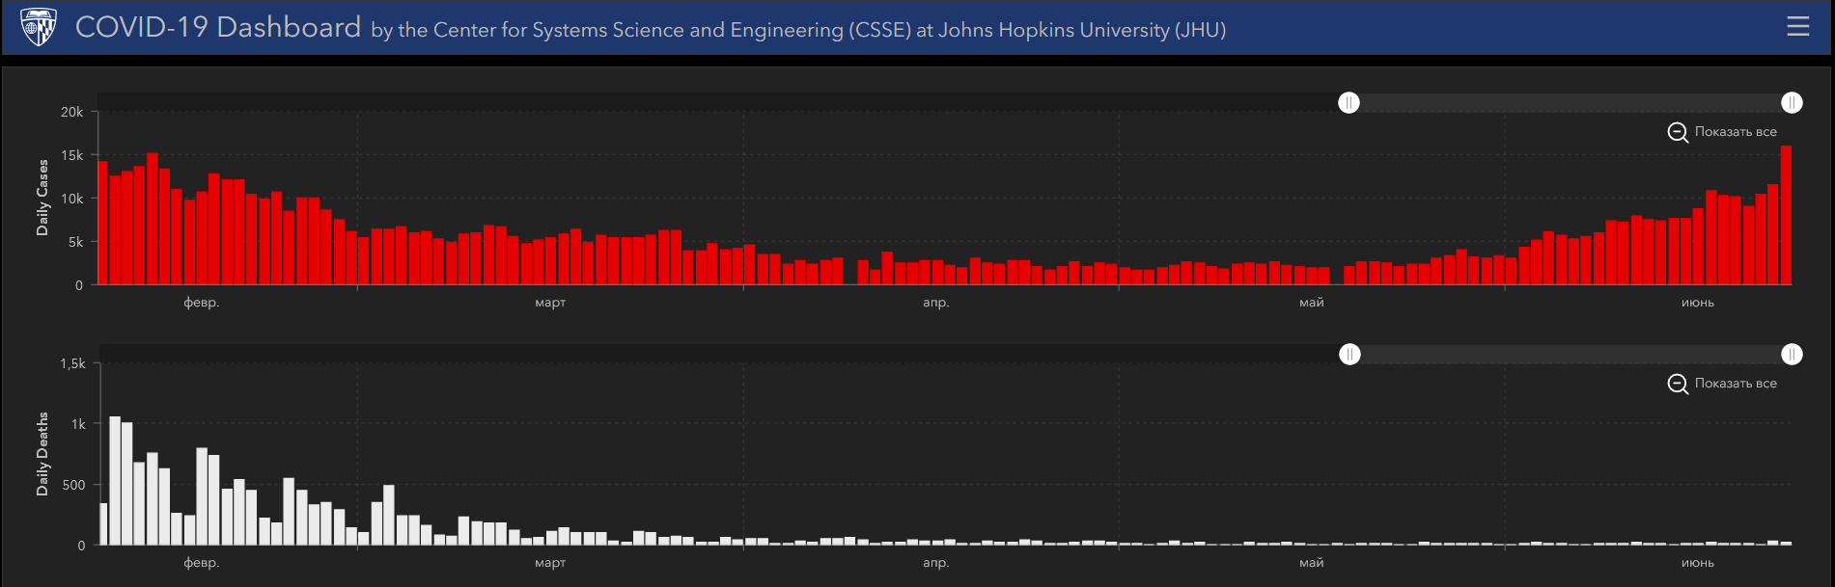Select the first white bar in Daily Deaths
The width and height of the screenshot is (1835, 587).
pos(103,524)
